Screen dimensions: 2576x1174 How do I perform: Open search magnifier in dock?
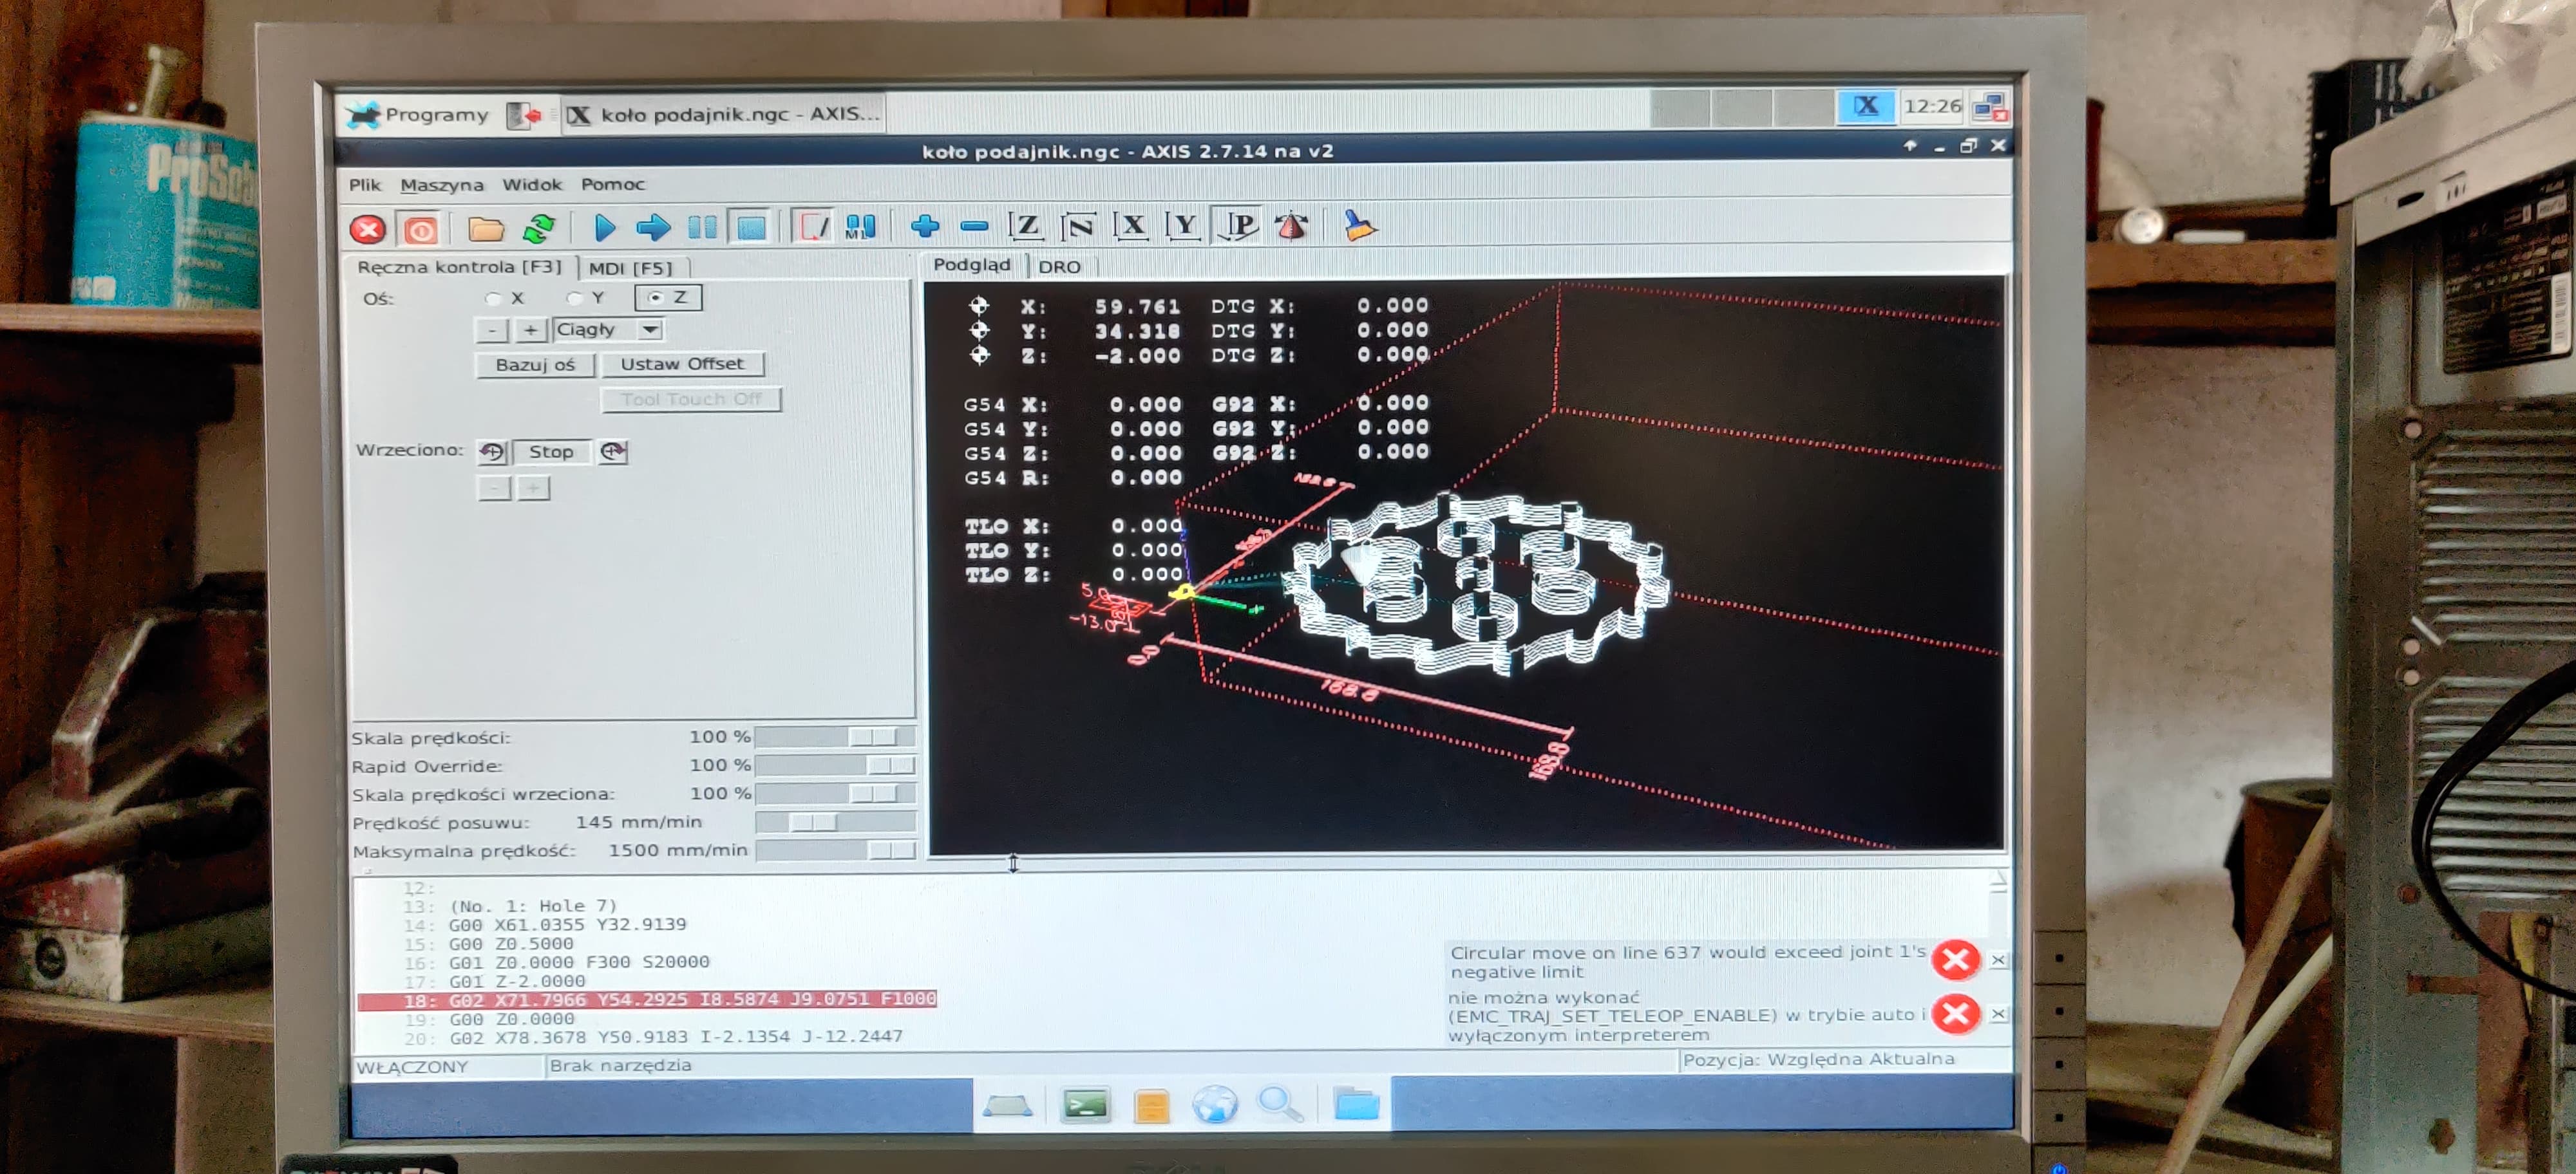click(x=1279, y=1104)
